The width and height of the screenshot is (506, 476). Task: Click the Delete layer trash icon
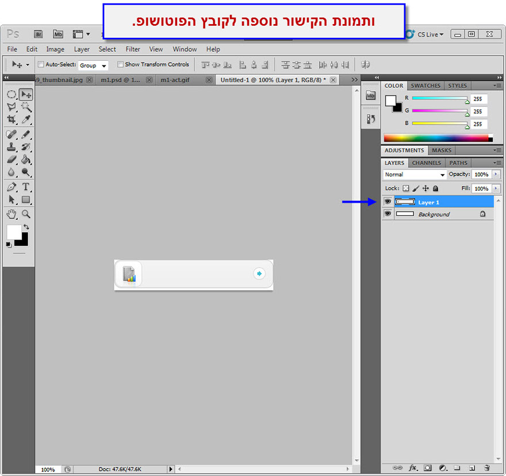[486, 467]
